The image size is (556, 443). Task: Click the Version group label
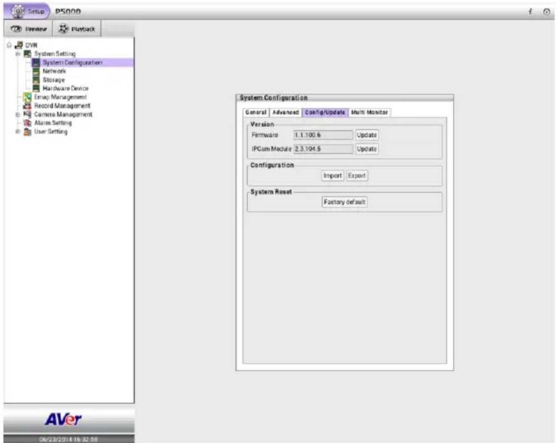[262, 124]
